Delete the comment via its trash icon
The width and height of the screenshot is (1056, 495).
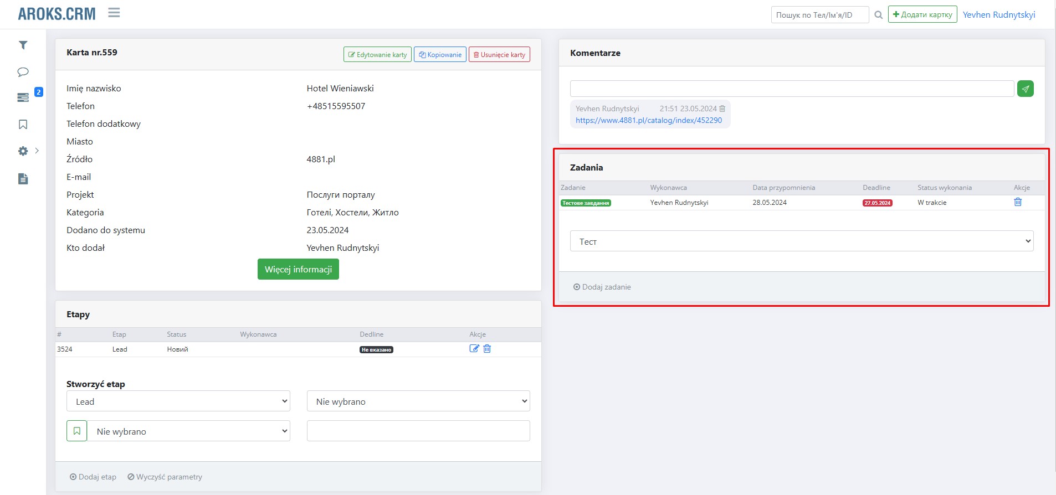coord(722,109)
